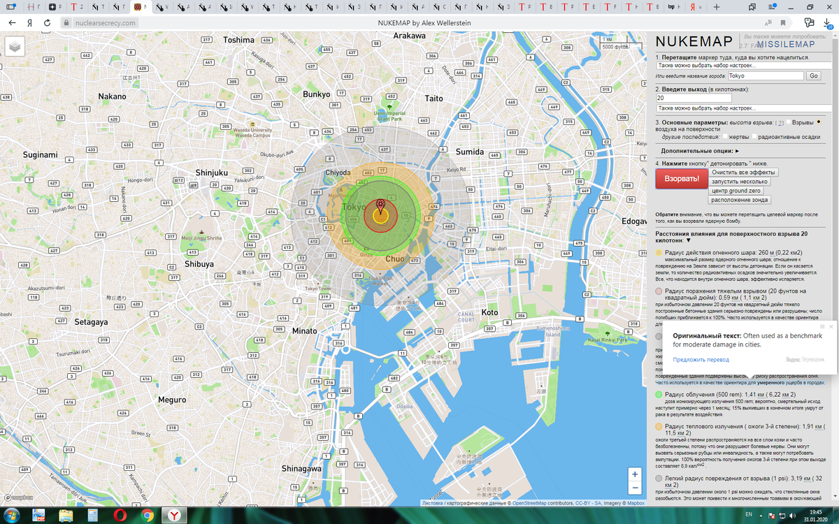Zoom out the map with minus button
This screenshot has width=839, height=524.
635,488
